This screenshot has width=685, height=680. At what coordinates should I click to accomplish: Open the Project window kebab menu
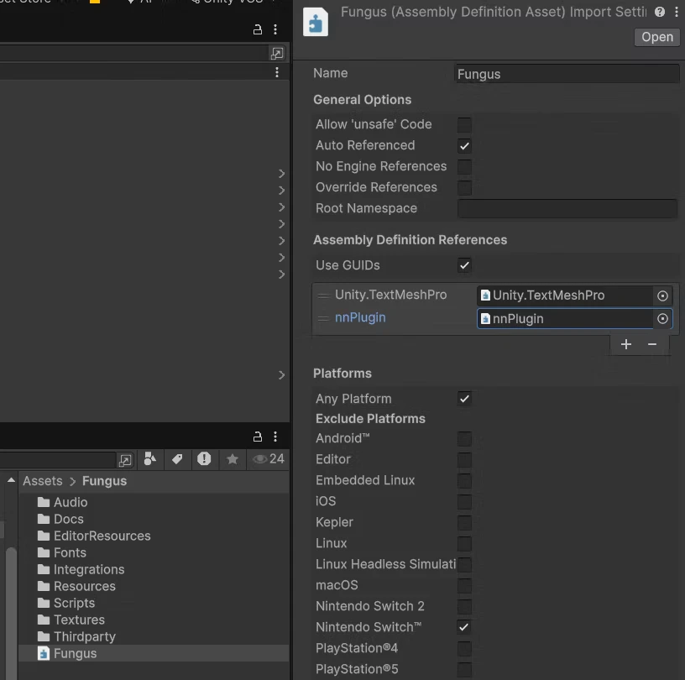pos(275,437)
